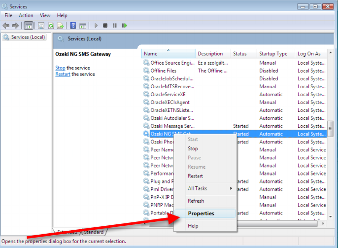
Task: Click the Restart the service link
Action: [x=63, y=74]
